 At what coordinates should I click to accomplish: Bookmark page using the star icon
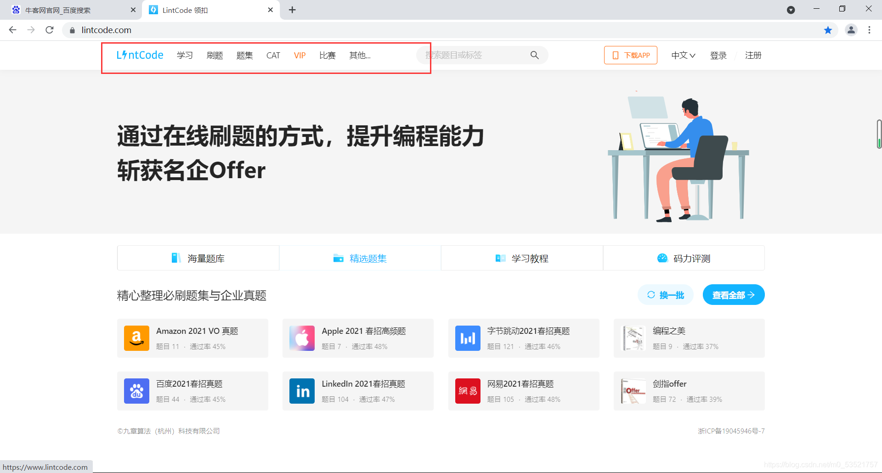coord(828,30)
